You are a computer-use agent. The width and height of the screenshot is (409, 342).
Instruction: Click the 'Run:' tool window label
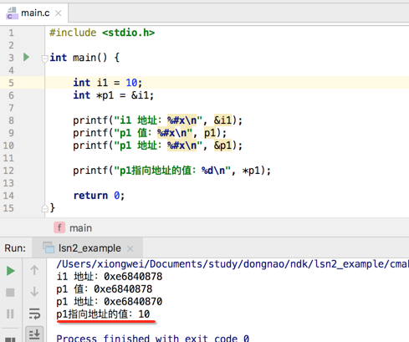pos(15,248)
